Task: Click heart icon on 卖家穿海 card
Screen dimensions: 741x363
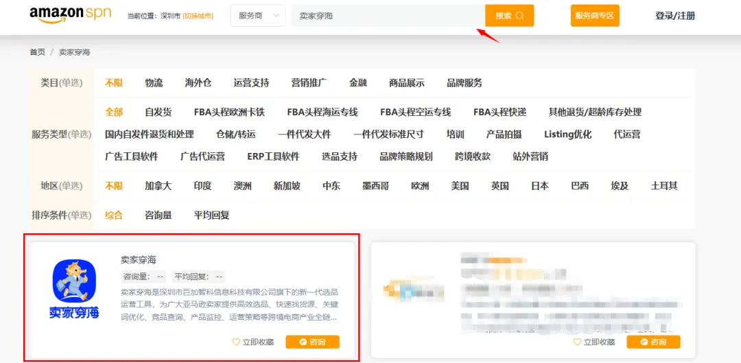Action: coord(236,342)
